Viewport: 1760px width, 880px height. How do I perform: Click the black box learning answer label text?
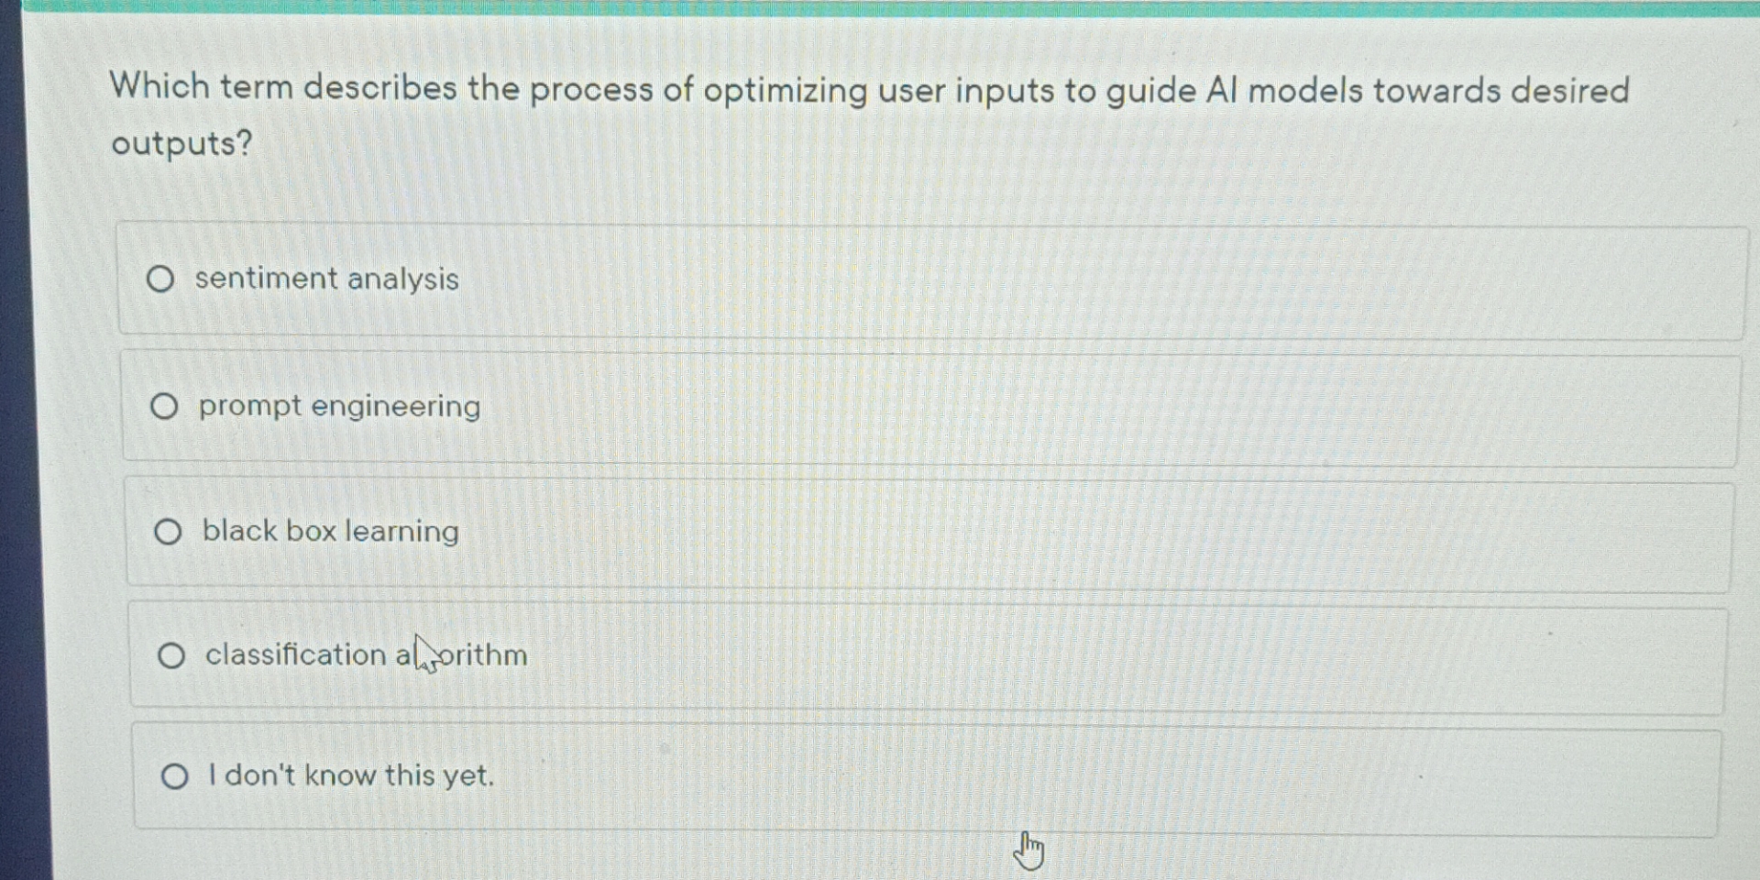pos(330,532)
